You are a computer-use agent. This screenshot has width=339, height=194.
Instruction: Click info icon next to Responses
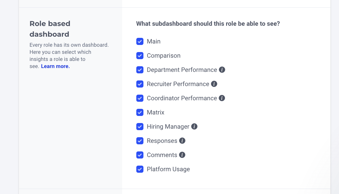coord(182,141)
